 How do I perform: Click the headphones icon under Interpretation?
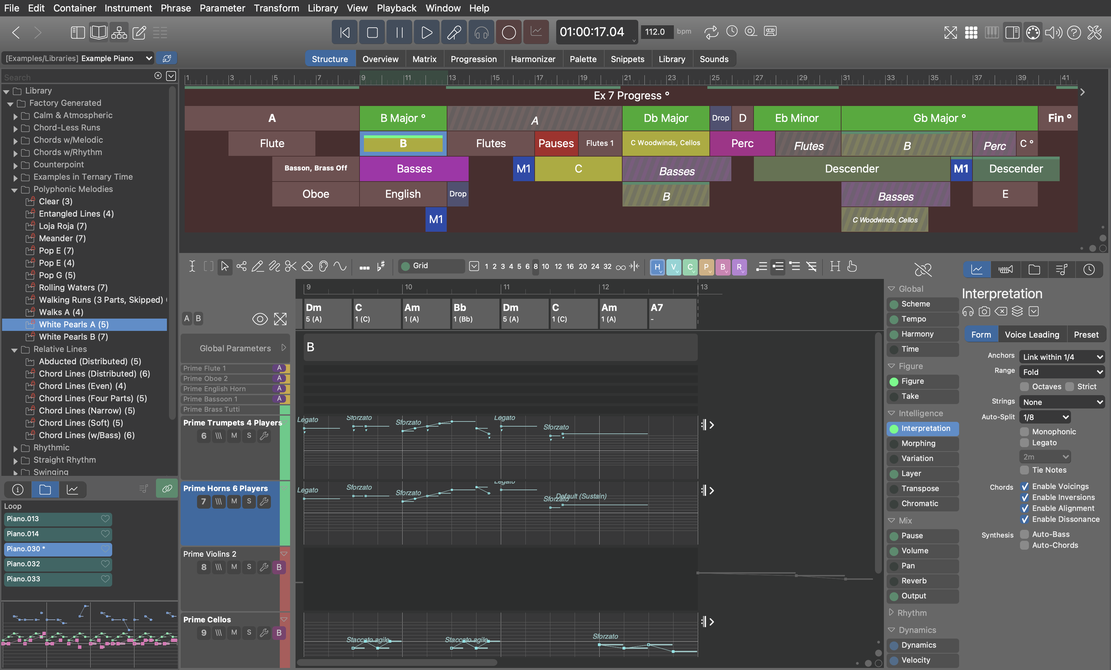tap(968, 311)
